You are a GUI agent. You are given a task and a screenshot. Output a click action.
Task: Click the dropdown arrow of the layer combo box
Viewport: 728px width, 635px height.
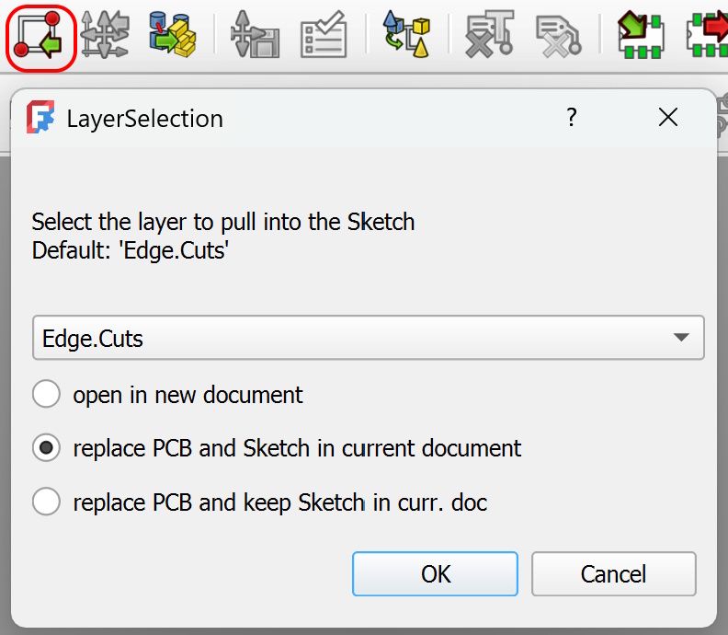pyautogui.click(x=681, y=339)
